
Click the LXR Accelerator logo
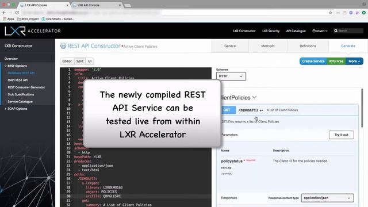[33, 30]
